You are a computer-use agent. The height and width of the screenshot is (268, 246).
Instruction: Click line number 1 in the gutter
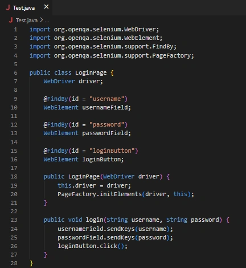tap(15, 30)
